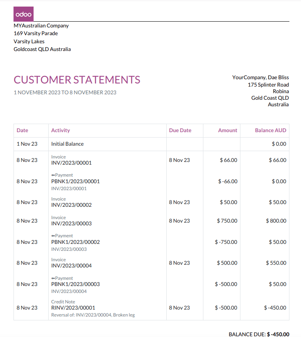Image resolution: width=301 pixels, height=337 pixels.
Task: Click the Balance Due total amount
Action: coord(278,335)
